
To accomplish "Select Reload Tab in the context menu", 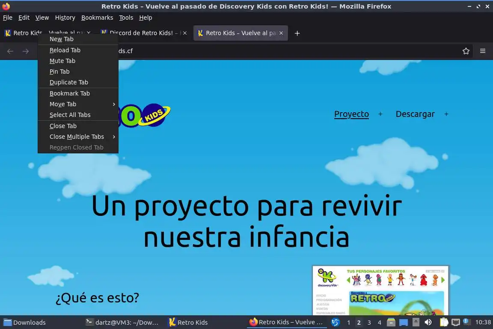I will (78, 50).
